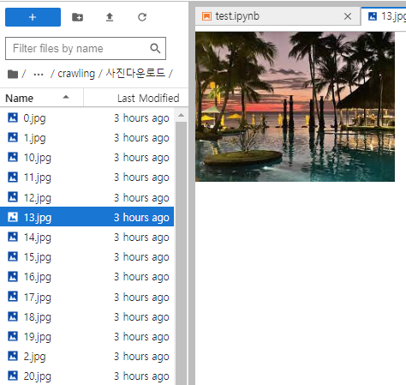This screenshot has width=406, height=385.
Task: Select file 19.jpg
Action: [x=87, y=336]
